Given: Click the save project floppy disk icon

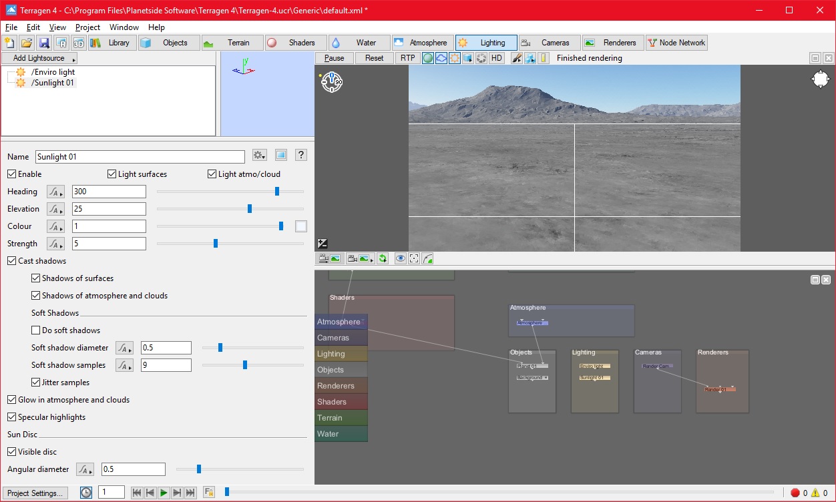Looking at the screenshot, I should coord(44,43).
